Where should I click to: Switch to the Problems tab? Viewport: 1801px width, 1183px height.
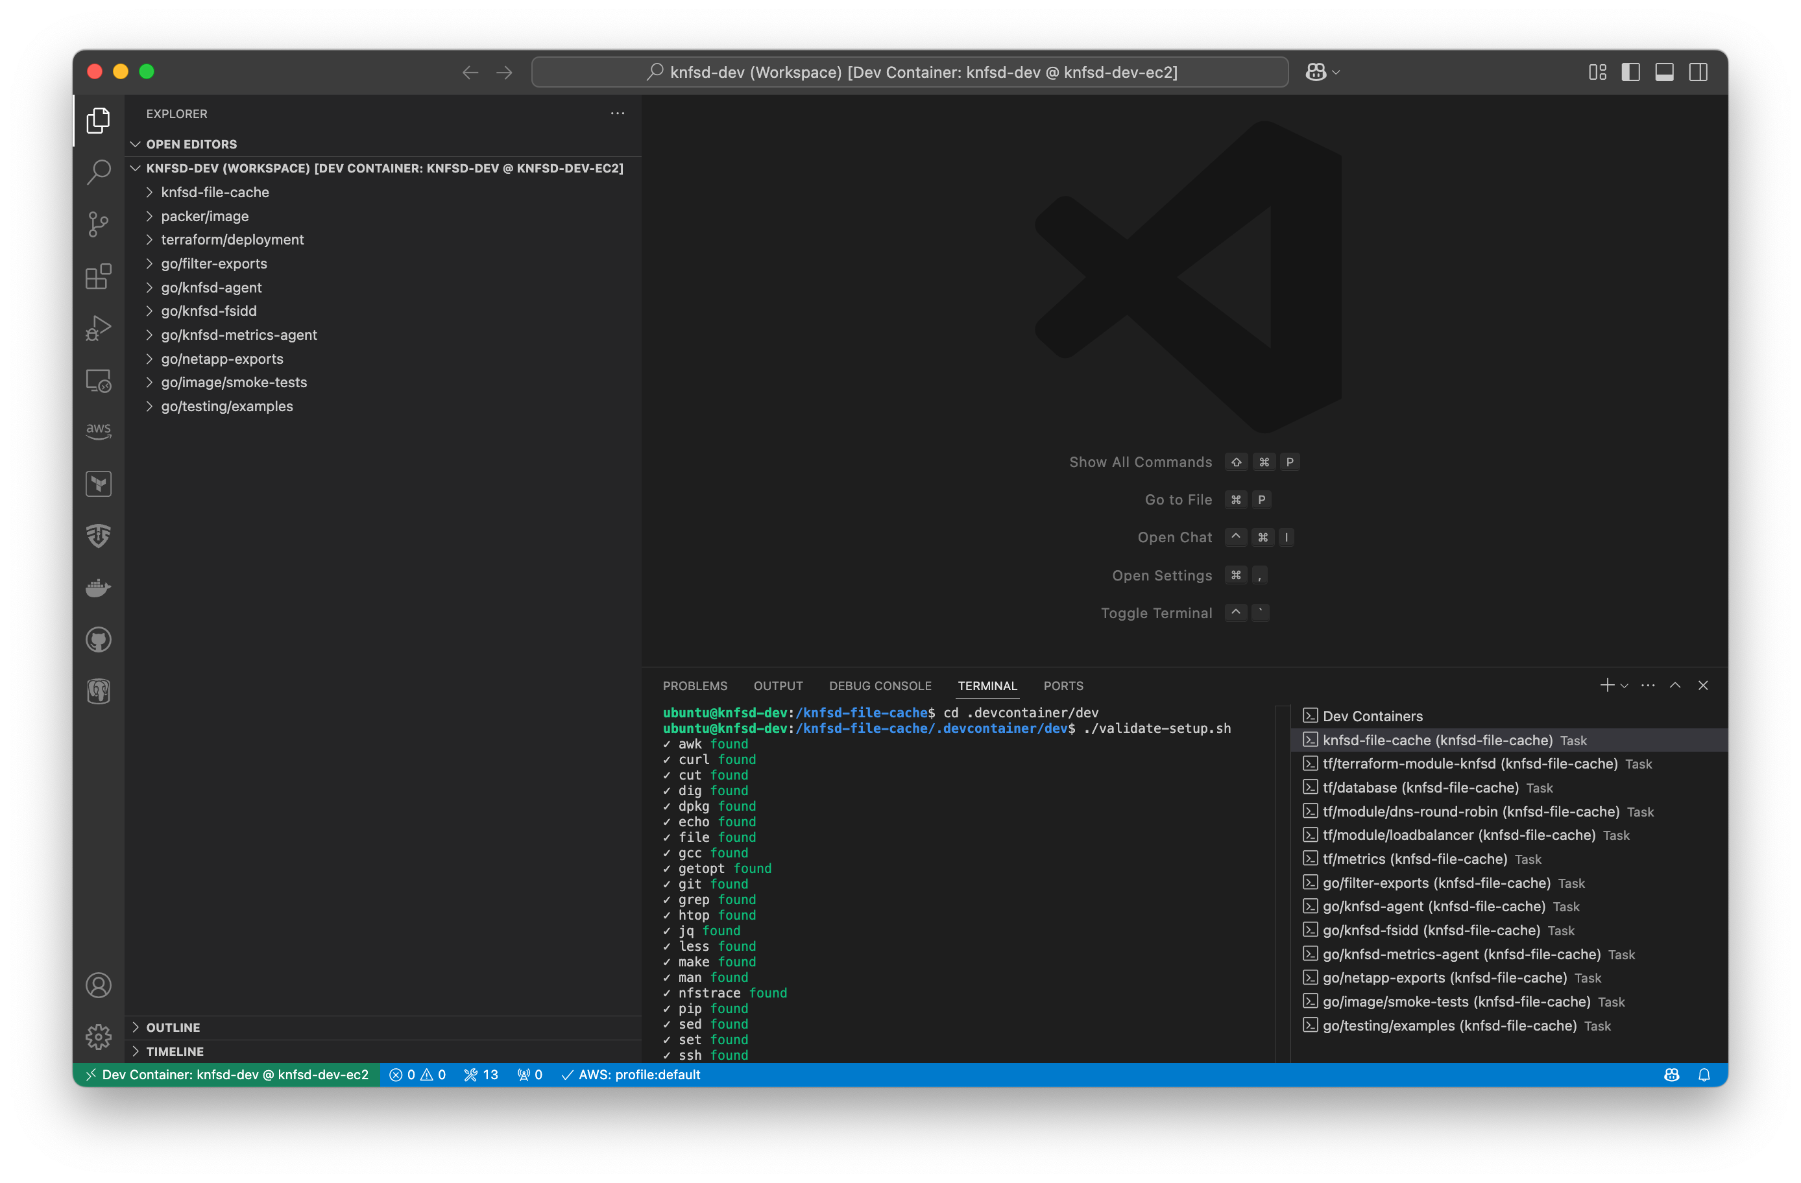(695, 686)
